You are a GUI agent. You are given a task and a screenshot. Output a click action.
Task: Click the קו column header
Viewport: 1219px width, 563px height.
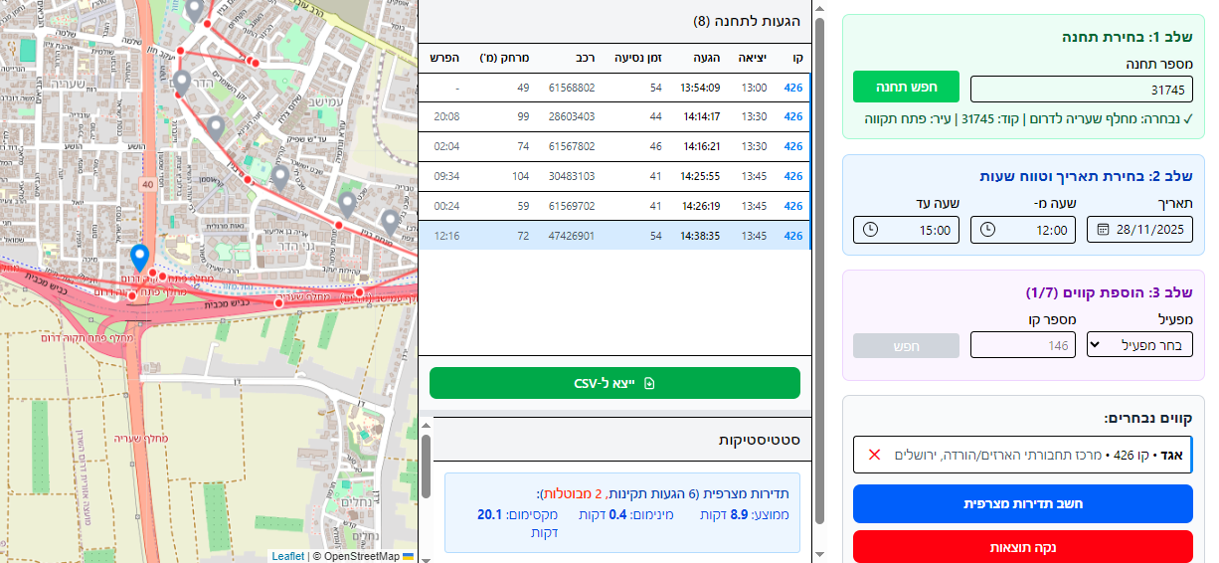(x=798, y=58)
